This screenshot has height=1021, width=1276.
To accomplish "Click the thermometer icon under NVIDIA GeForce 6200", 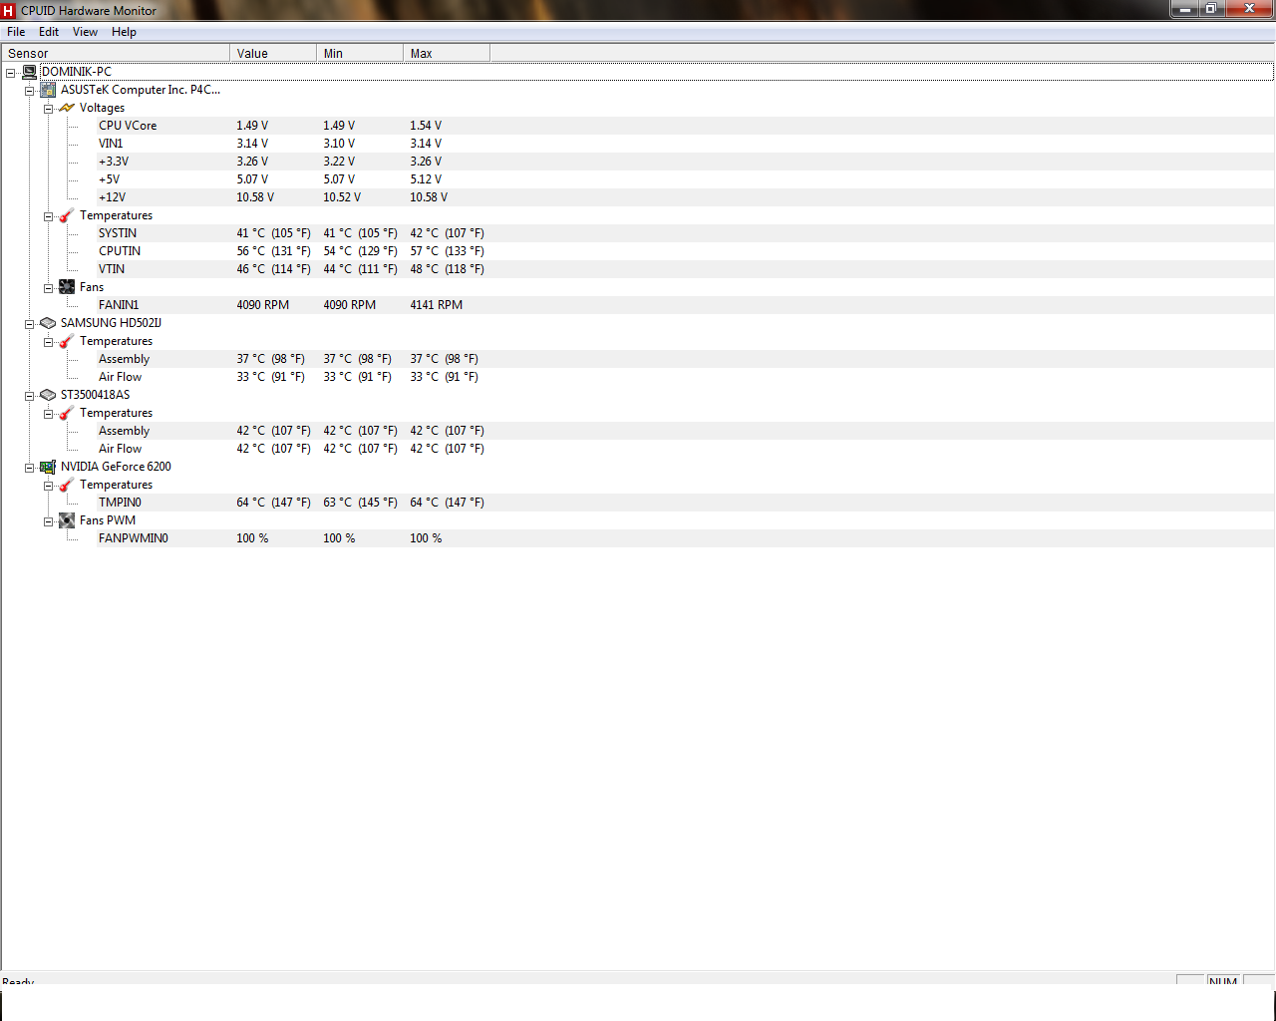I will (x=67, y=485).
